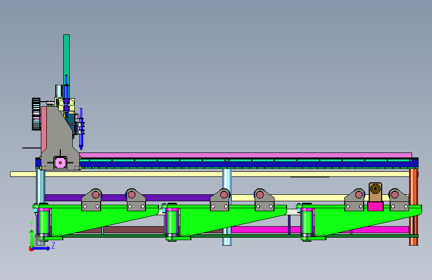Select the black finned heat sink part
This screenshot has width=432, height=280.
(x=36, y=114)
